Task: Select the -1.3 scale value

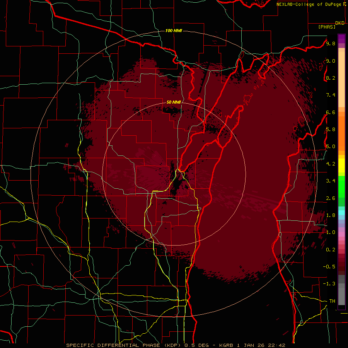Action: (x=329, y=284)
